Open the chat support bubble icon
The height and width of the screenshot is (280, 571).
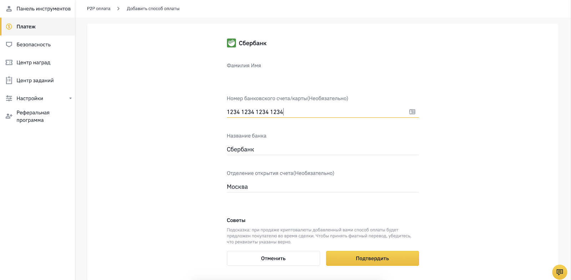(x=560, y=272)
